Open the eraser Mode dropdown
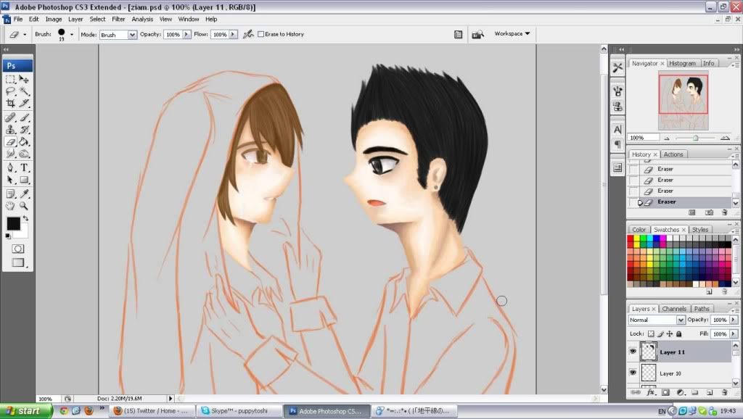Viewport: 743px width, 419px height. 132,35
